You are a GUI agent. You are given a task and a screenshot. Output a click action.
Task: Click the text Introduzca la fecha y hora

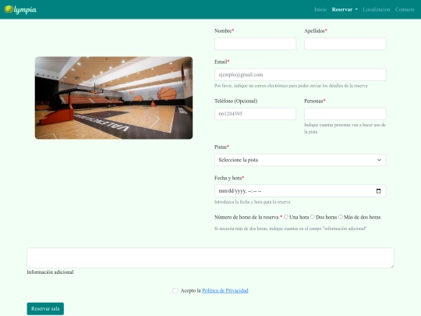[253, 202]
